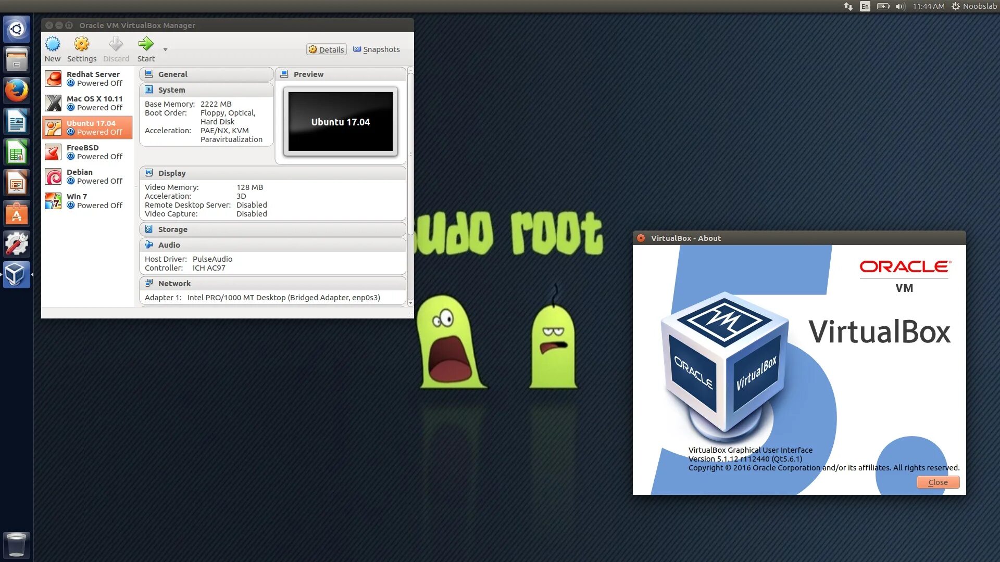
Task: Toggle the Details view button
Action: click(327, 49)
